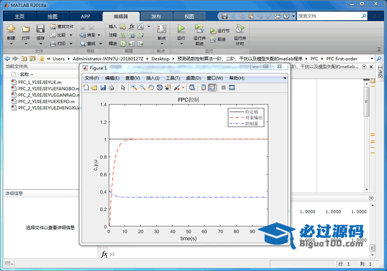The width and height of the screenshot is (387, 271).
Task: Click the editor vertical scrollbar thumb
Action: pyautogui.click(x=366, y=102)
